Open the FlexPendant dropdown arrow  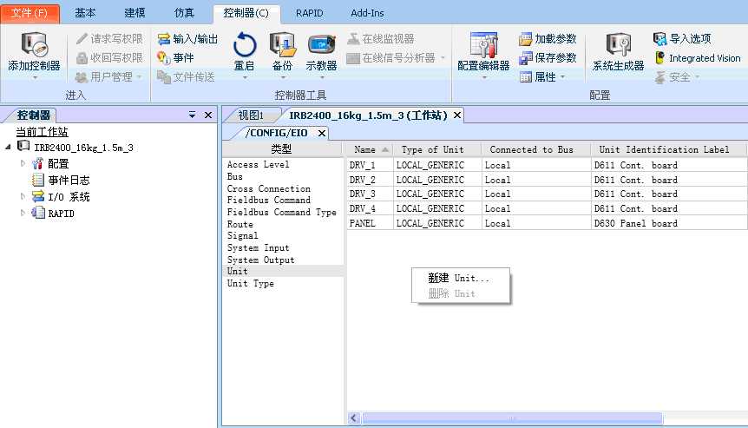click(x=322, y=76)
